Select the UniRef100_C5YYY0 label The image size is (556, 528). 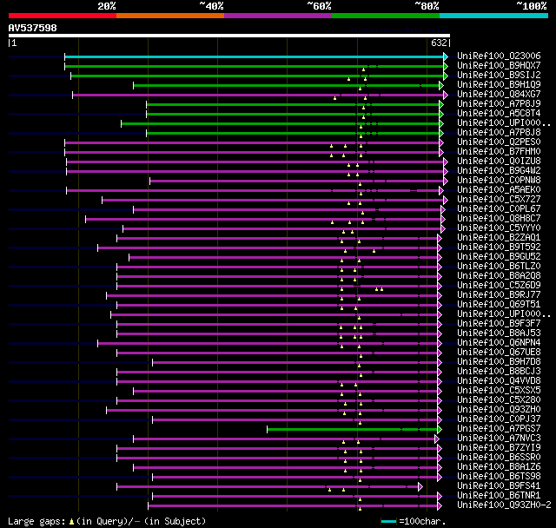[x=499, y=228]
